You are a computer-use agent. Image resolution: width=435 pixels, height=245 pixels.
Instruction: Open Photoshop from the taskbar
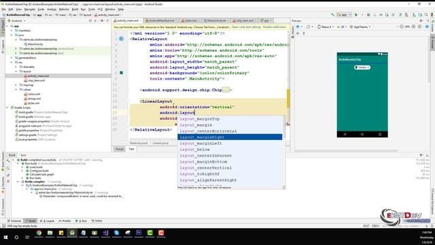[x=139, y=233]
